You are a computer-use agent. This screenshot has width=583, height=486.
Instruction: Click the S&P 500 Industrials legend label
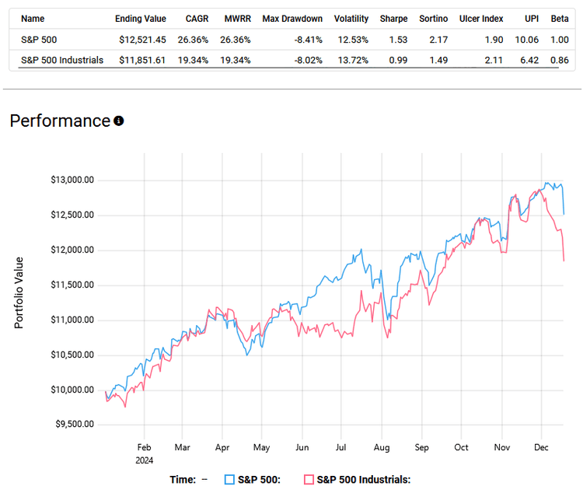tap(364, 480)
